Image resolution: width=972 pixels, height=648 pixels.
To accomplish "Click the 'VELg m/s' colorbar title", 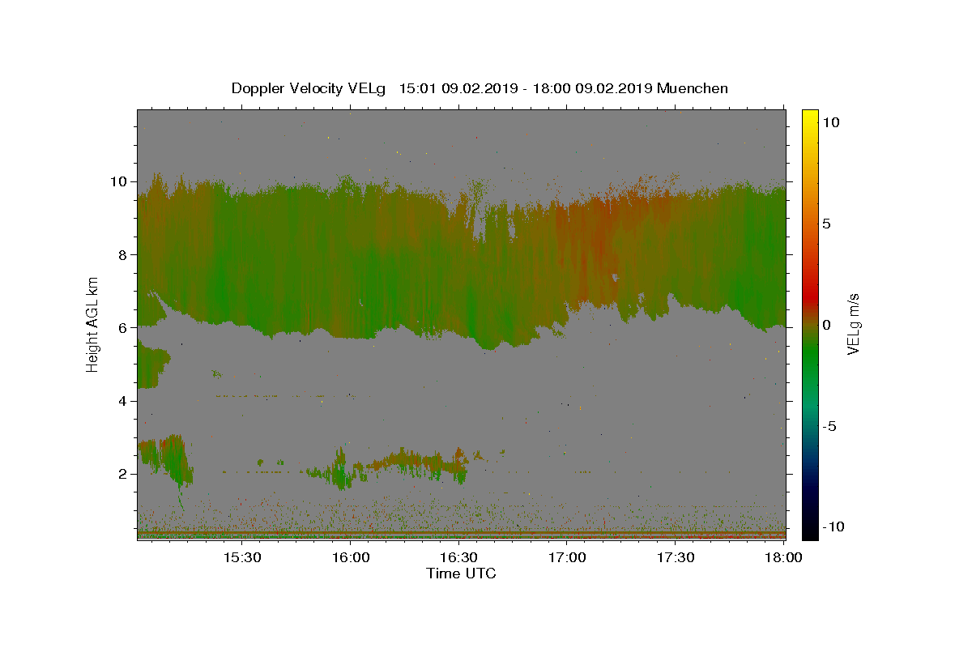I will point(854,324).
